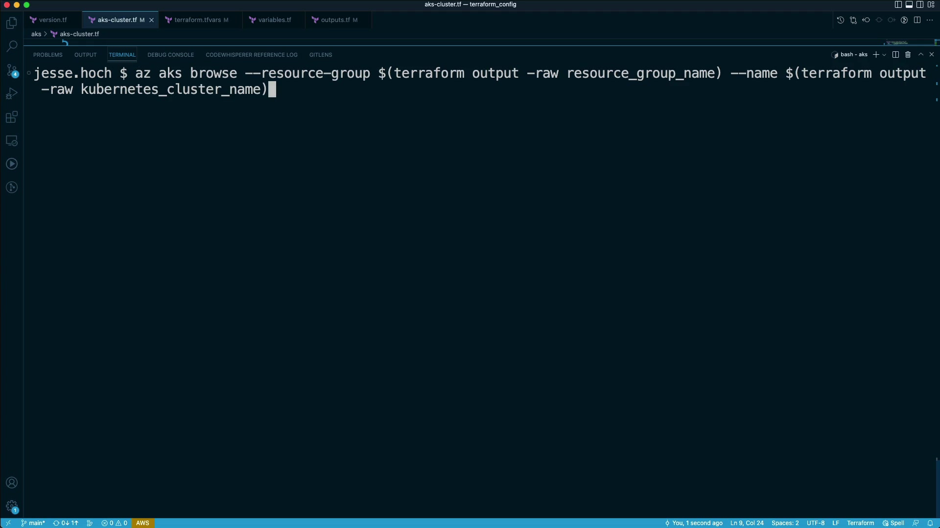Open the new terminal launch profile dropdown

884,55
